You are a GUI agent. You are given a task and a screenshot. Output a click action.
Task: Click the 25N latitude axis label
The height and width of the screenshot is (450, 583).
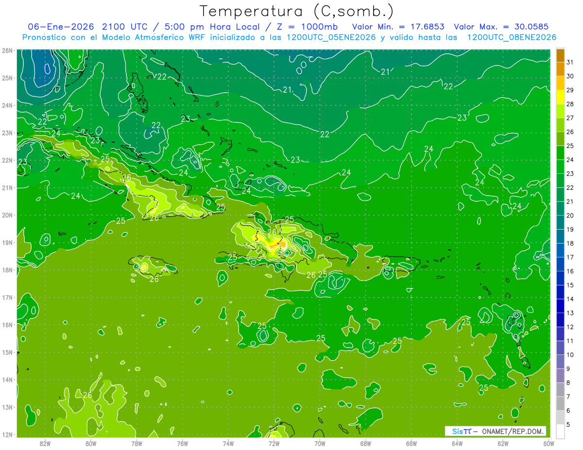pyautogui.click(x=7, y=78)
